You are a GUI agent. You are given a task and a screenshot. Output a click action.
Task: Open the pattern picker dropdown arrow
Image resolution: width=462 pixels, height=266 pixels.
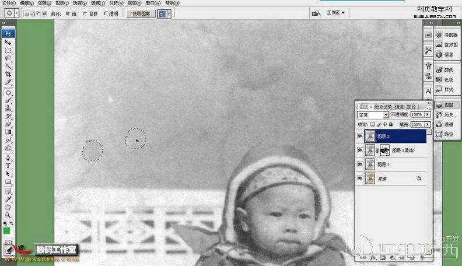pyautogui.click(x=169, y=14)
